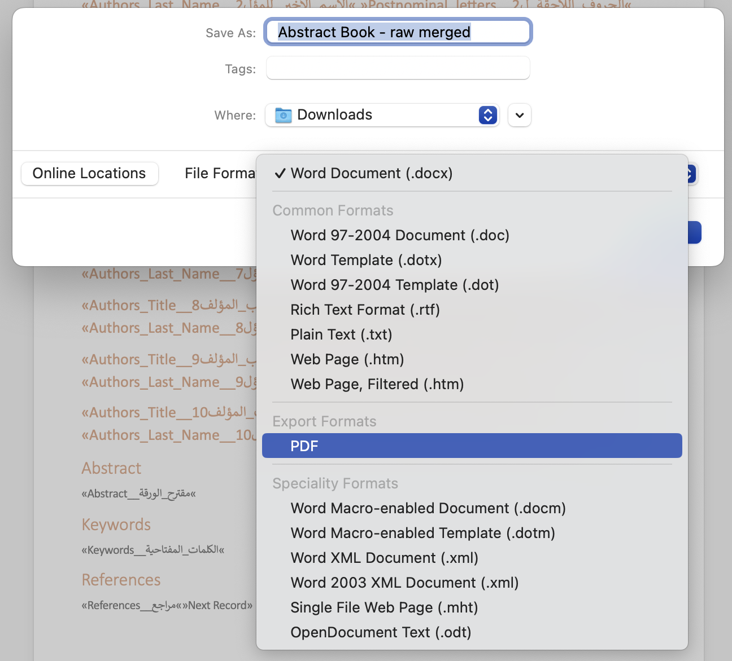Select Word XML Document (.xml)
Image resolution: width=732 pixels, height=661 pixels.
tap(384, 558)
